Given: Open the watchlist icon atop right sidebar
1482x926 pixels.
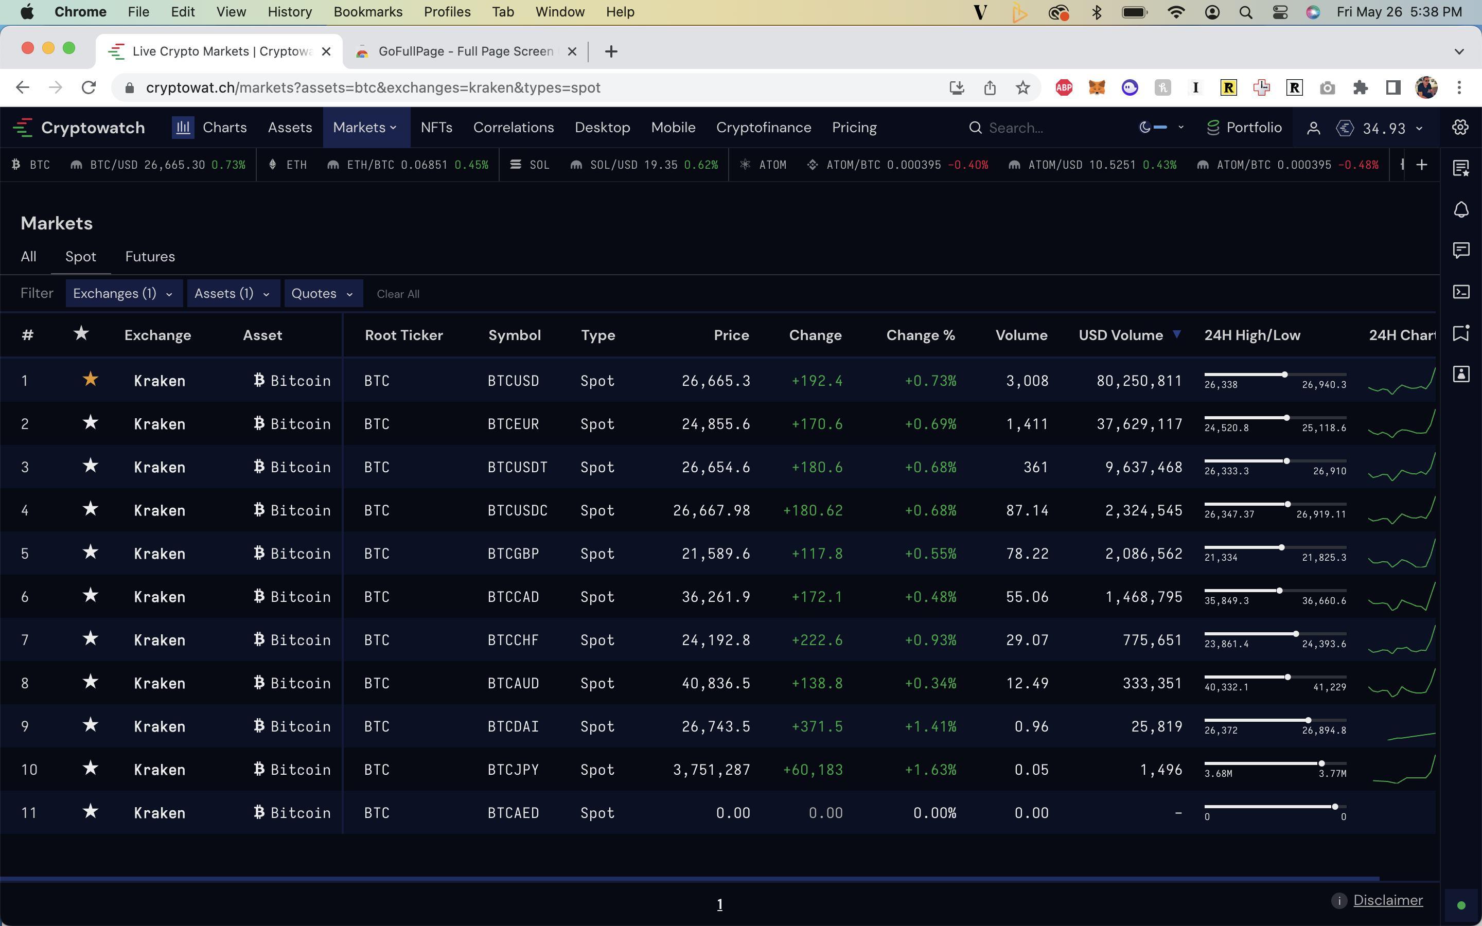Looking at the screenshot, I should [1461, 168].
